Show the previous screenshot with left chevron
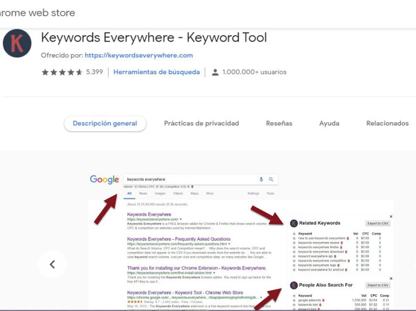 [52, 264]
